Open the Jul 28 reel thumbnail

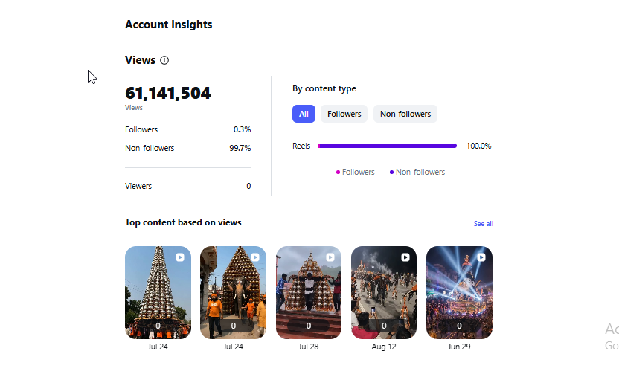[309, 293]
